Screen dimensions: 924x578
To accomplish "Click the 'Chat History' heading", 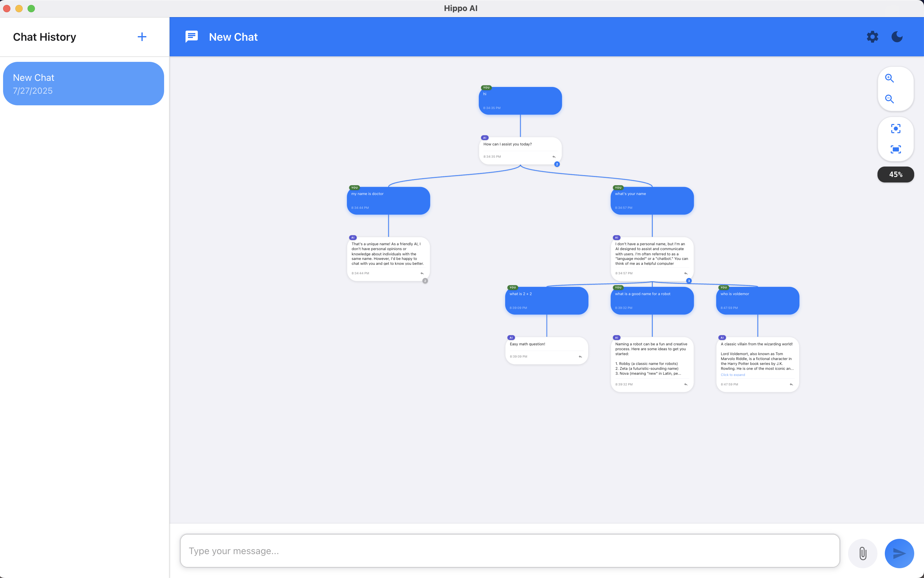I will click(x=44, y=37).
